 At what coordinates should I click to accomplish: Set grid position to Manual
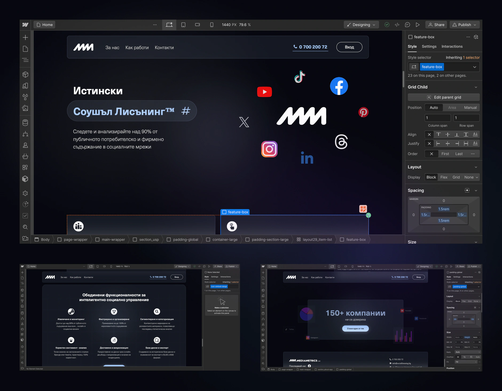point(470,107)
